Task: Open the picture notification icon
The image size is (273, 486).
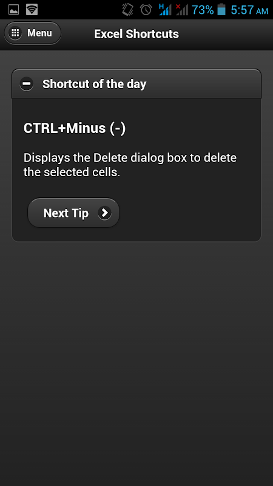Action: [x=13, y=10]
